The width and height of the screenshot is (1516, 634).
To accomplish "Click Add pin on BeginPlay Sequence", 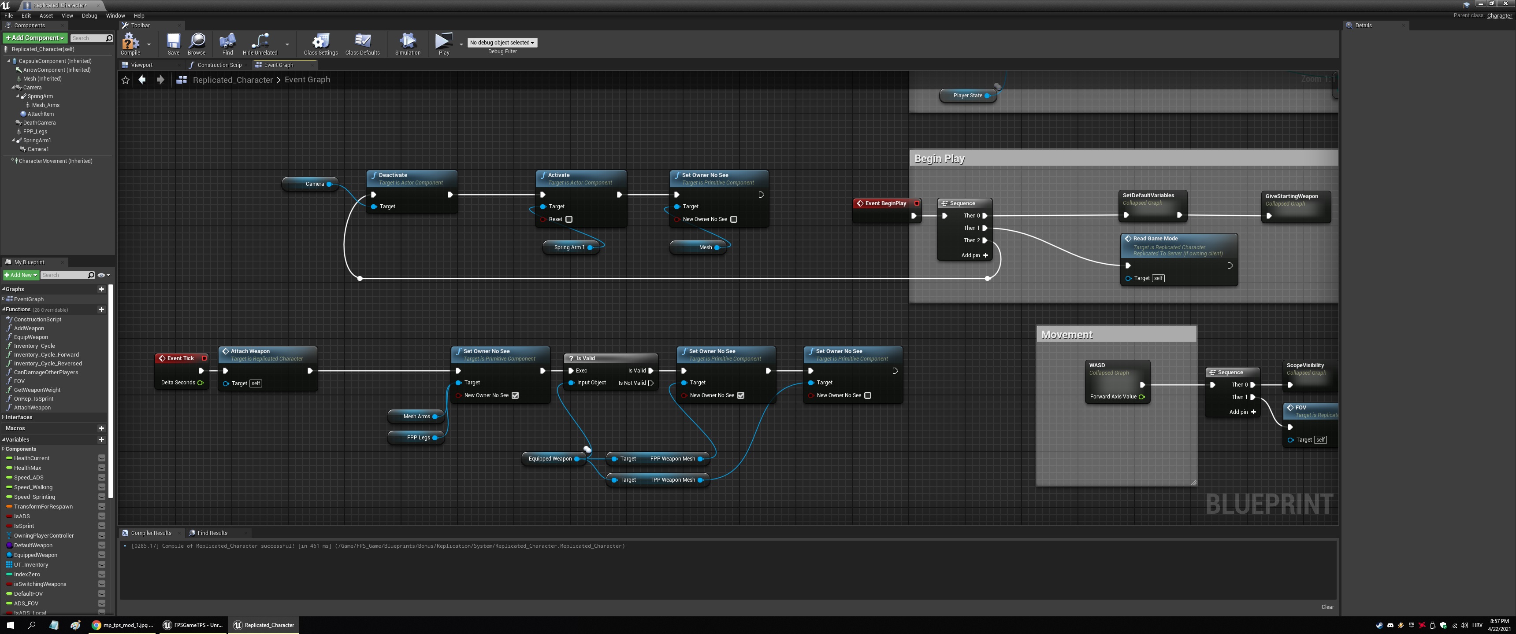I will (974, 255).
